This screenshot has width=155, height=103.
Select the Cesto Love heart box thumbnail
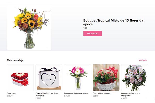pyautogui.click(x=20, y=78)
